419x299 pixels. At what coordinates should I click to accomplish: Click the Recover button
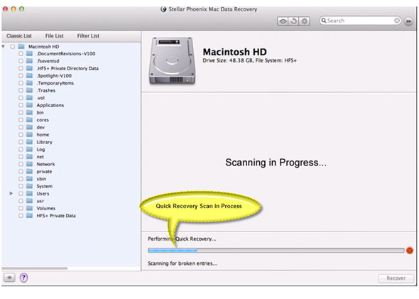(396, 278)
